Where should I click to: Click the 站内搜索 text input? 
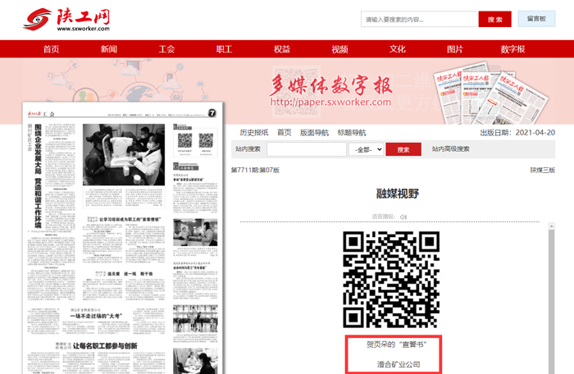click(x=307, y=149)
